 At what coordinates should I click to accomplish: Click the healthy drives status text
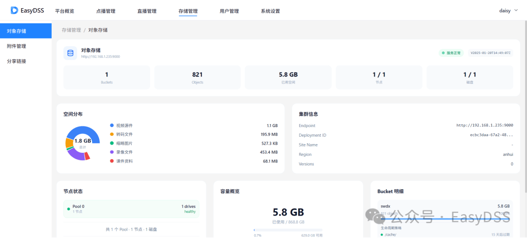click(189, 212)
